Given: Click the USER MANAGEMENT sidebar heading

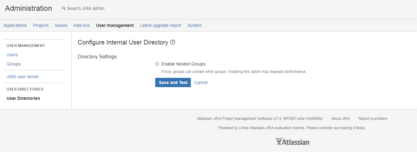Looking at the screenshot, I should [x=26, y=46].
